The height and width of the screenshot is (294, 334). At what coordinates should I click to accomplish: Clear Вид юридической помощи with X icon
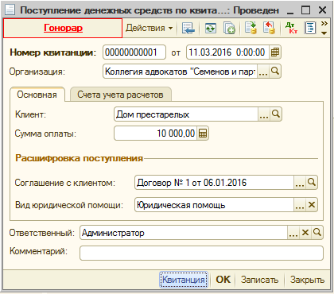click(x=312, y=205)
